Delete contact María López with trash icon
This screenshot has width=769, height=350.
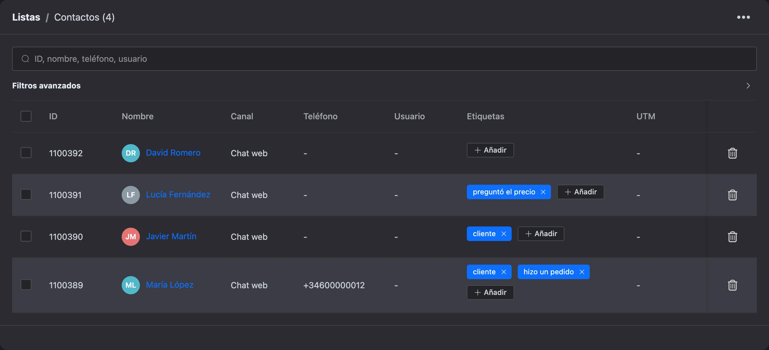point(732,285)
